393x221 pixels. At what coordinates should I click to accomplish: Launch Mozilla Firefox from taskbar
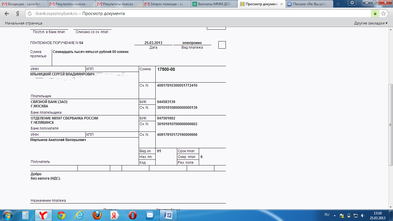(x=97, y=215)
